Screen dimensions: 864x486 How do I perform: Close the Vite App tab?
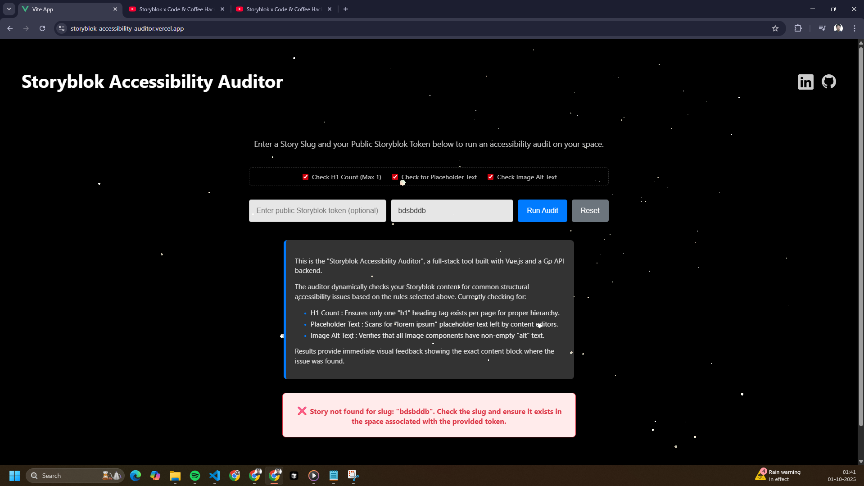point(115,9)
